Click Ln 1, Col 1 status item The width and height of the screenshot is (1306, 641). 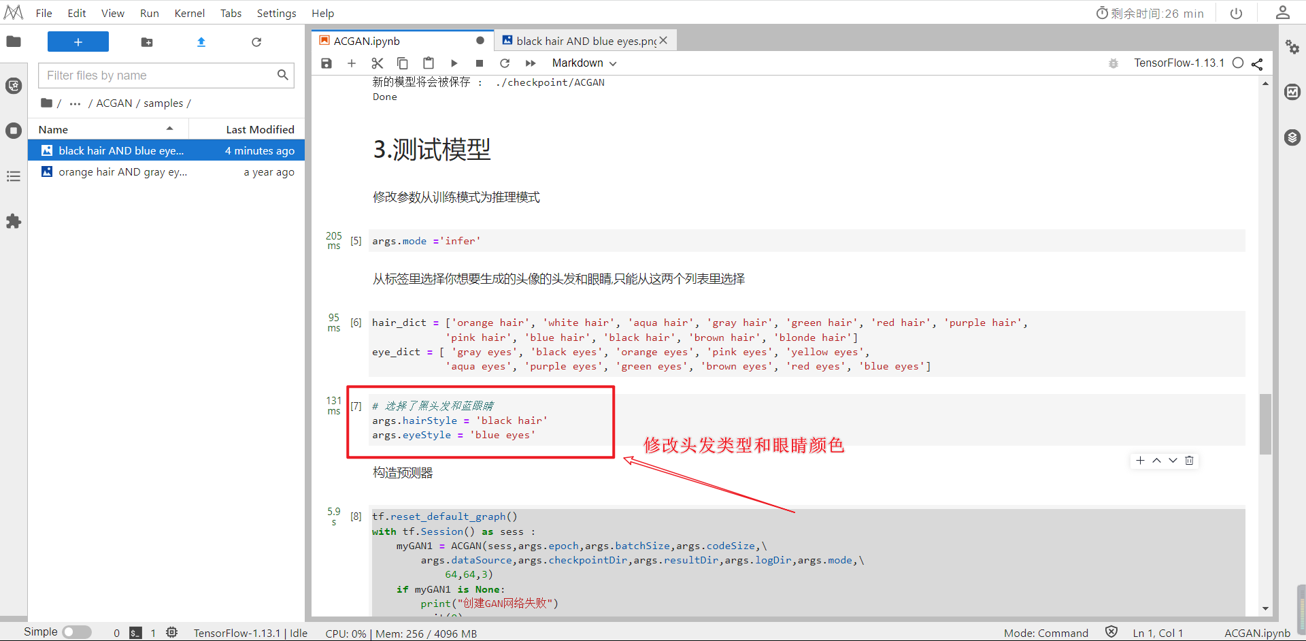click(x=1158, y=633)
